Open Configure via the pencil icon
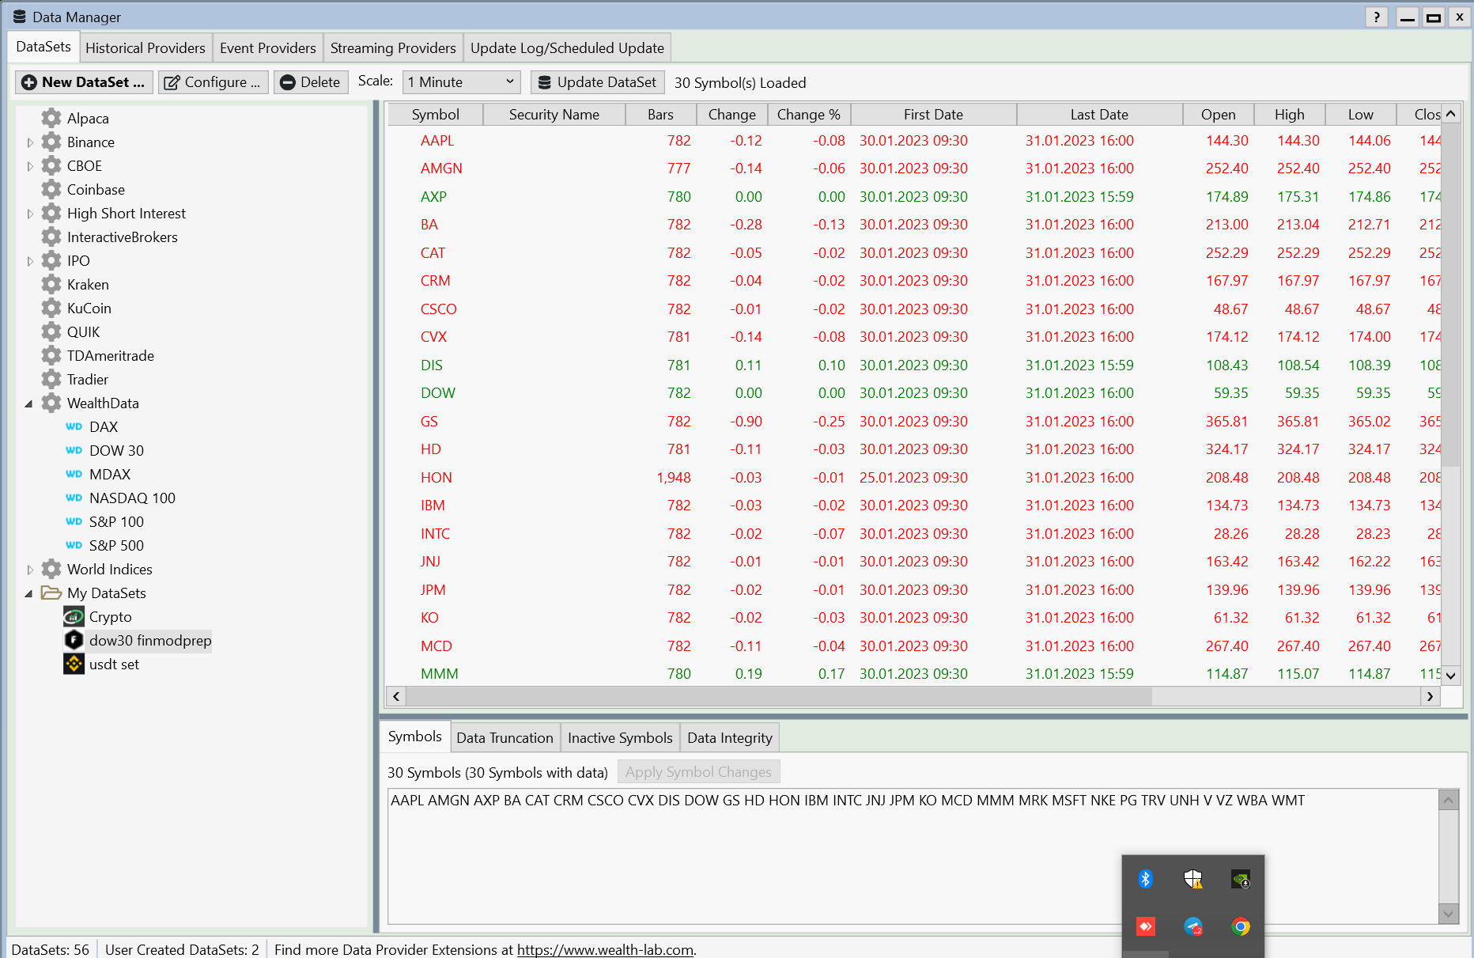The height and width of the screenshot is (958, 1474). coord(172,81)
